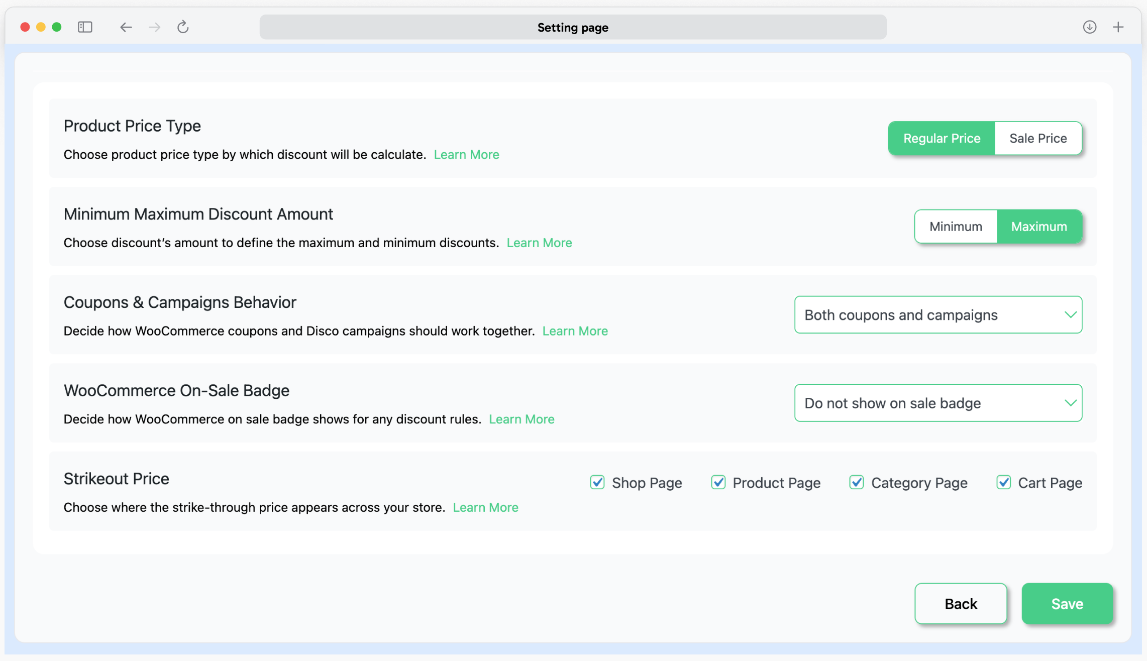Expand the On-Sale Badge dropdown
This screenshot has height=661, width=1147.
point(937,403)
